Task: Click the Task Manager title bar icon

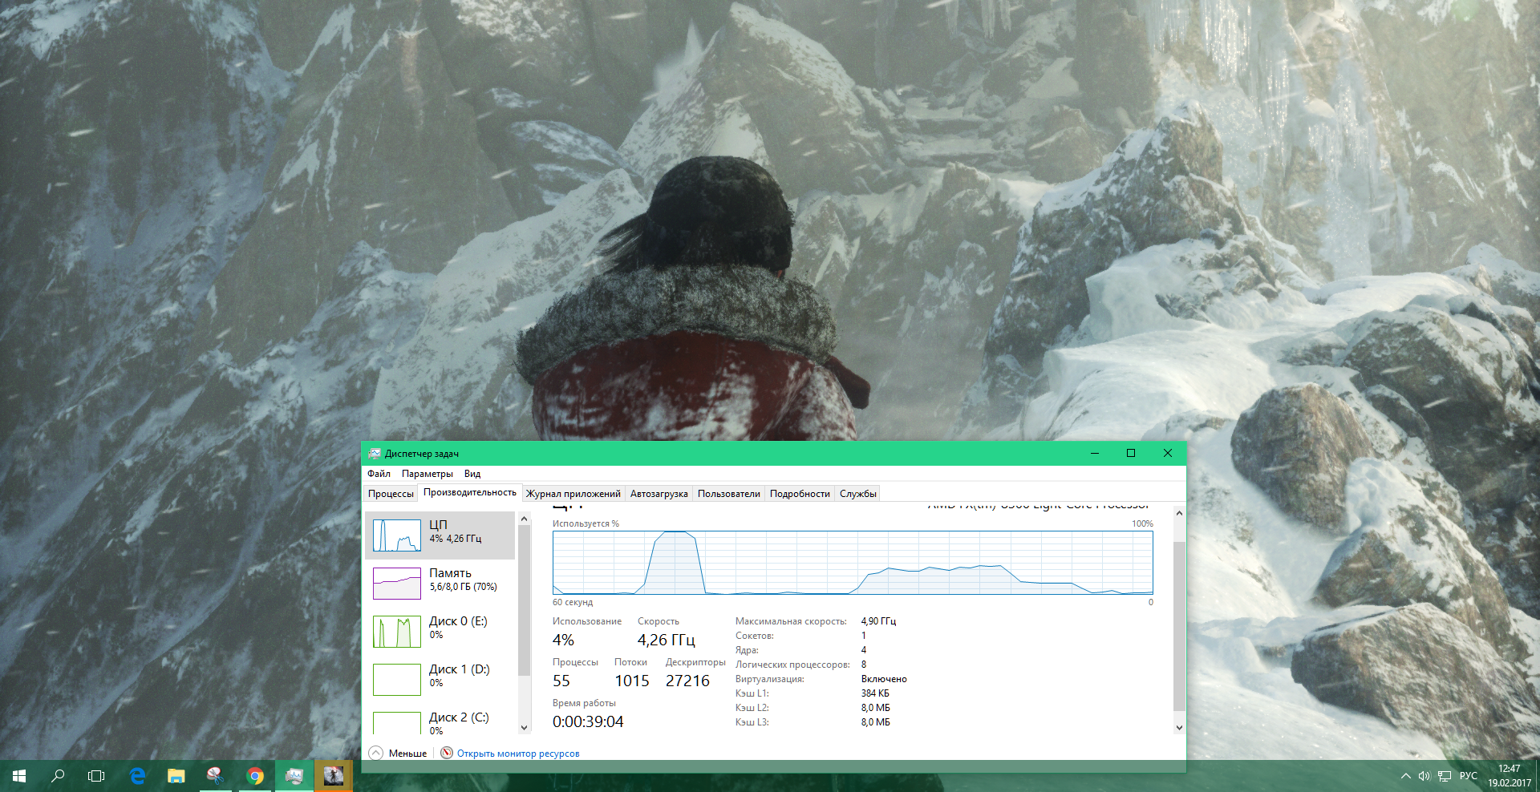Action: point(375,454)
